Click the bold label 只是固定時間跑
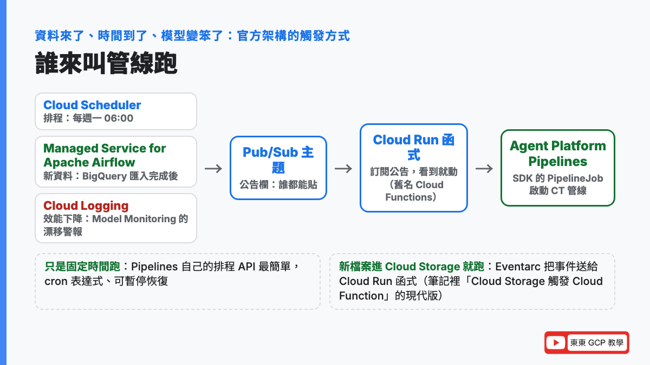 point(83,267)
